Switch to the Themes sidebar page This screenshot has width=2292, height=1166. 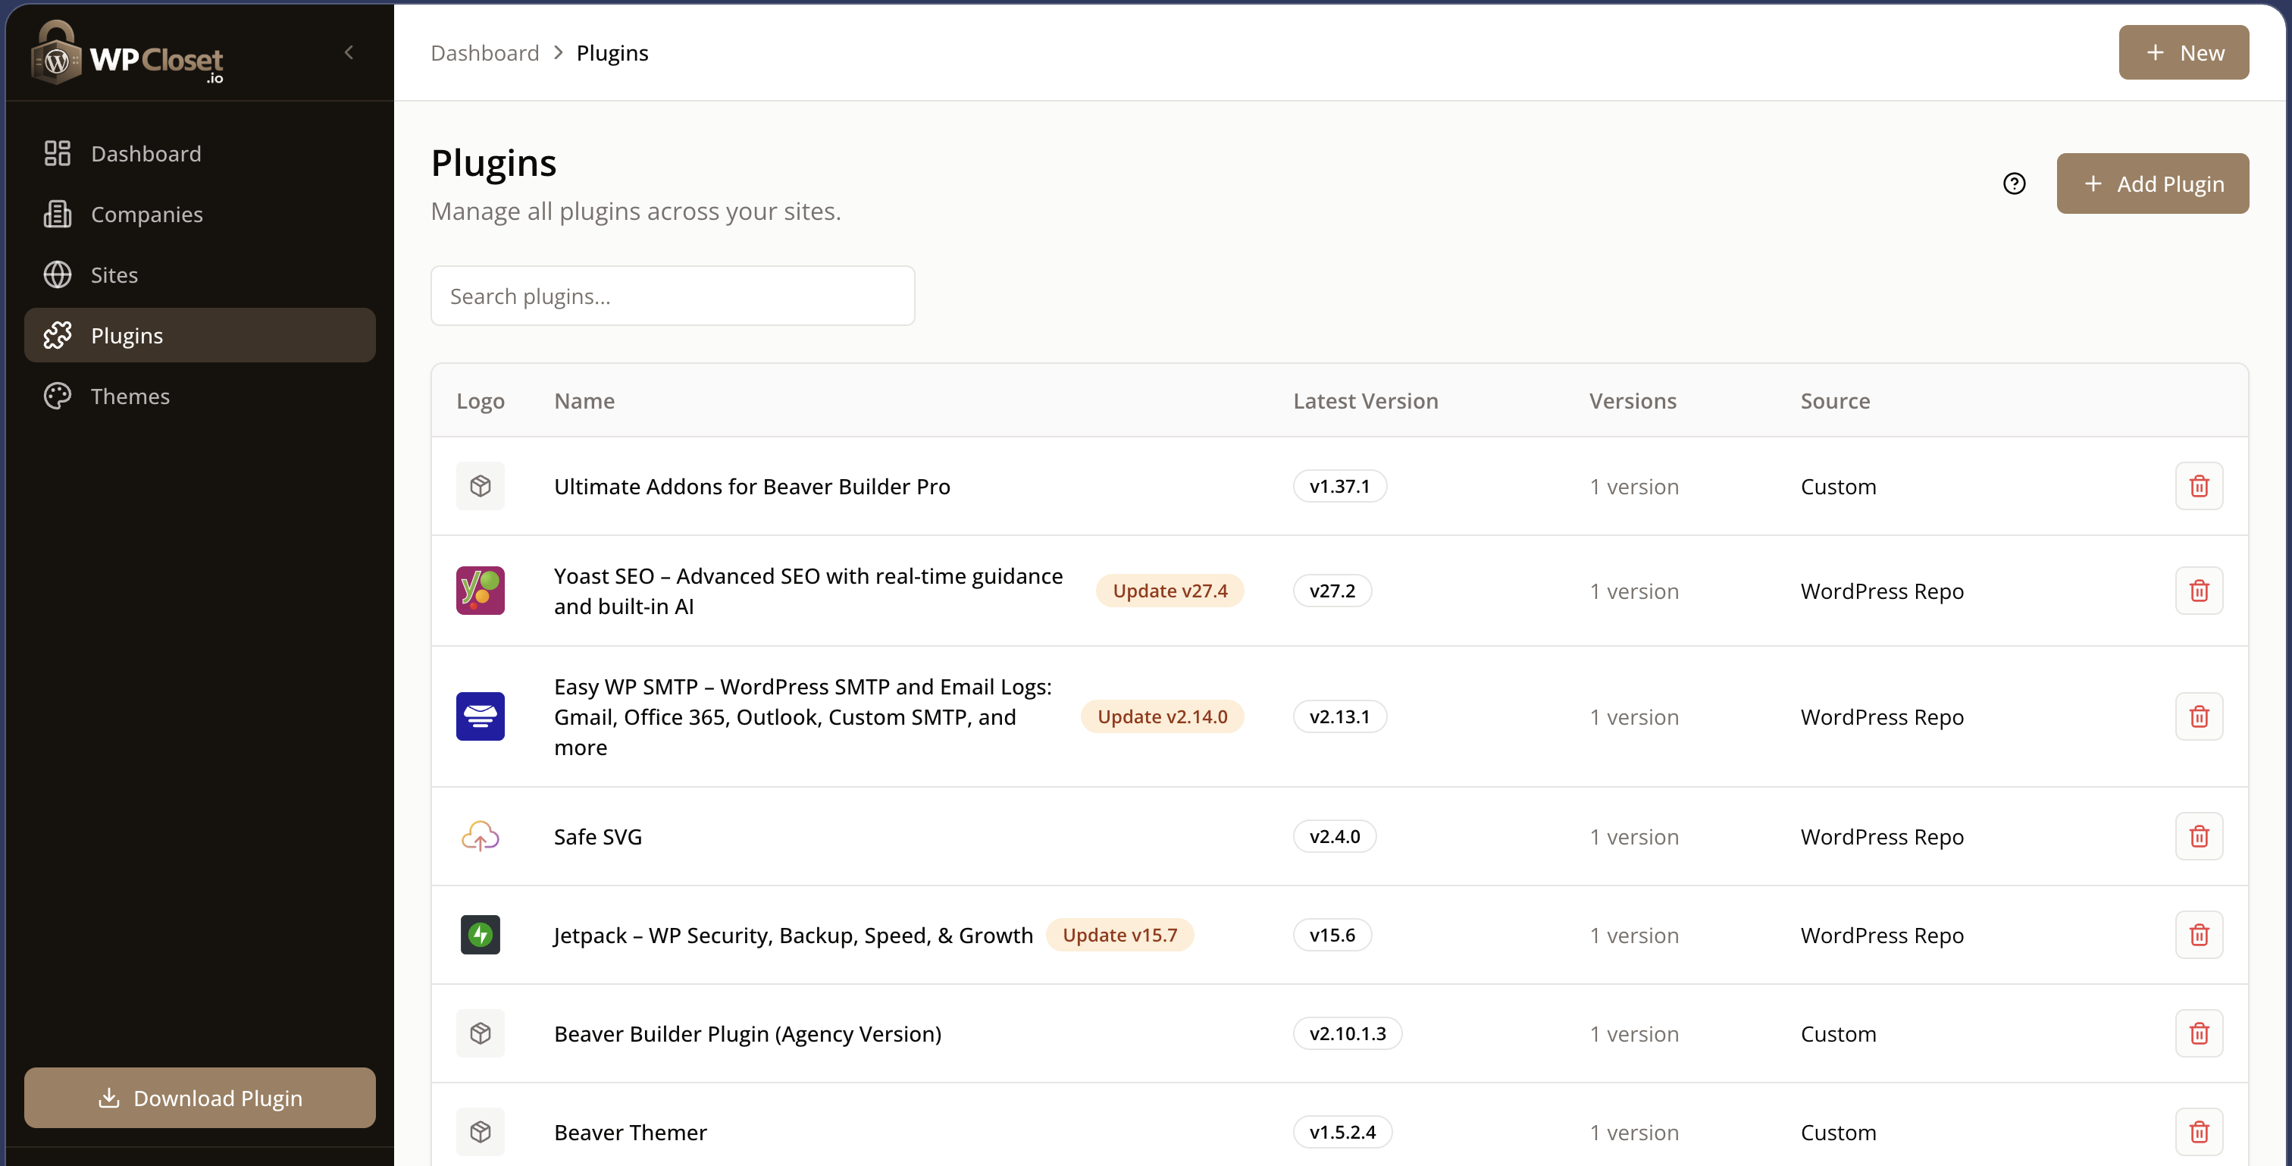point(130,396)
